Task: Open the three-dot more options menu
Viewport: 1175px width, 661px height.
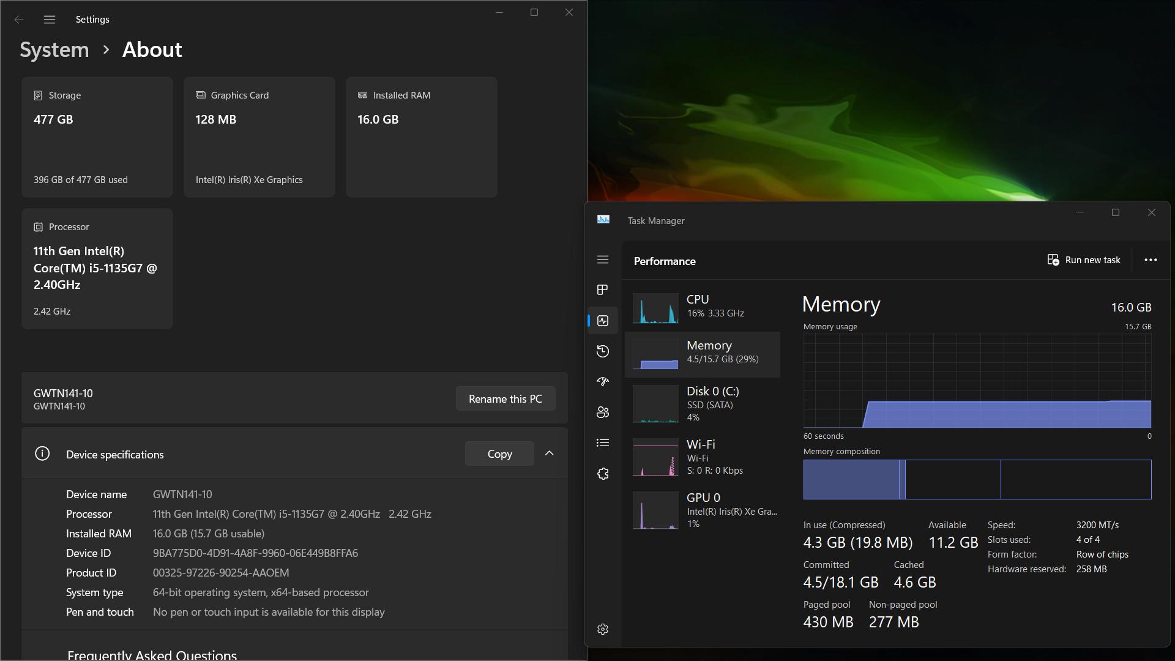Action: tap(1151, 260)
